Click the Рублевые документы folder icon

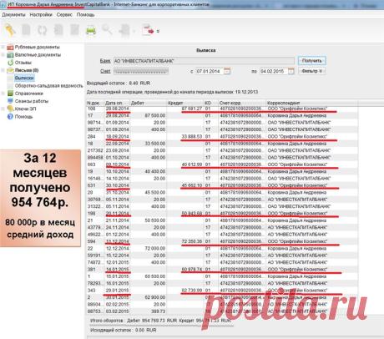pyautogui.click(x=10, y=47)
